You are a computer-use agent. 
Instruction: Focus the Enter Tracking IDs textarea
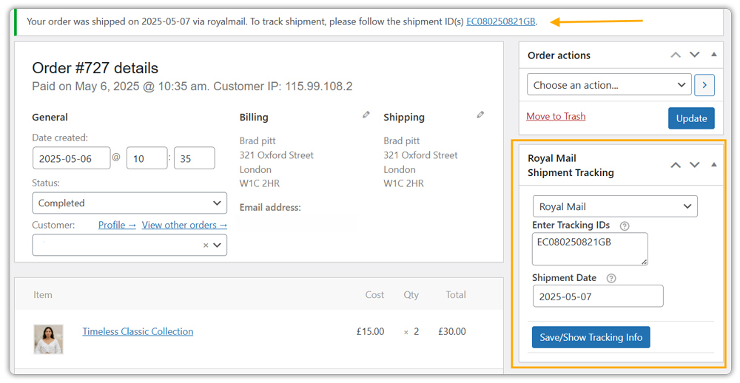pyautogui.click(x=590, y=249)
